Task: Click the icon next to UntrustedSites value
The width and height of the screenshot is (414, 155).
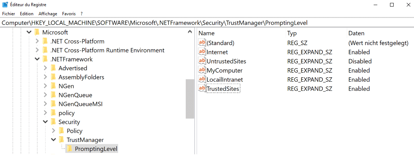Action: coord(202,61)
